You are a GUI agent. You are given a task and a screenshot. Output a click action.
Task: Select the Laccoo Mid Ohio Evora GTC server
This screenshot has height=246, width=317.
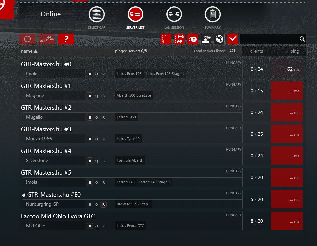coord(58,216)
